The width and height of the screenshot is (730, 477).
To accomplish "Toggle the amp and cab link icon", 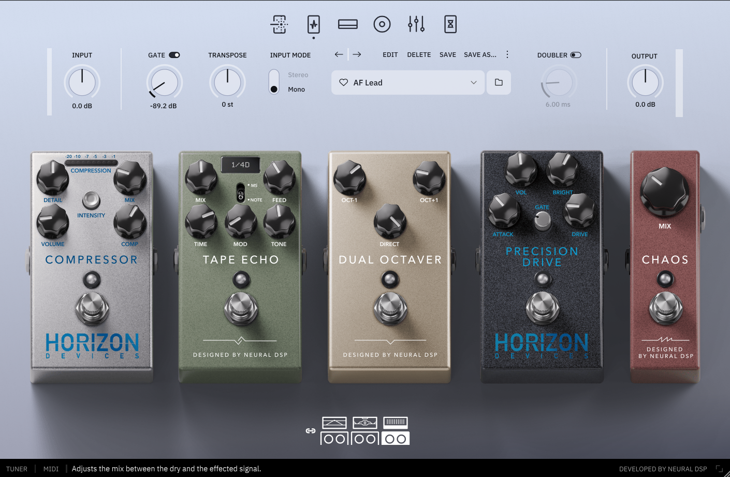I will [311, 430].
